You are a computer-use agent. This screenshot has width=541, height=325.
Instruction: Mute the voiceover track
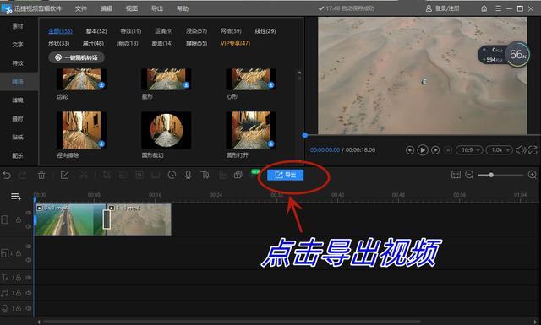tap(29, 308)
